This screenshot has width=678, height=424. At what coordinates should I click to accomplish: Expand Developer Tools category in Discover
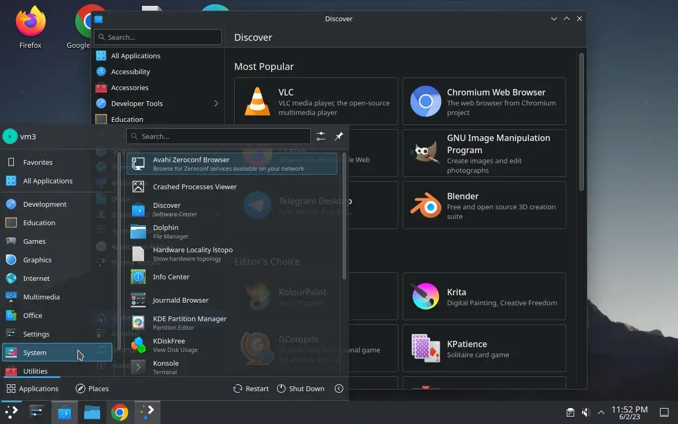(x=216, y=103)
